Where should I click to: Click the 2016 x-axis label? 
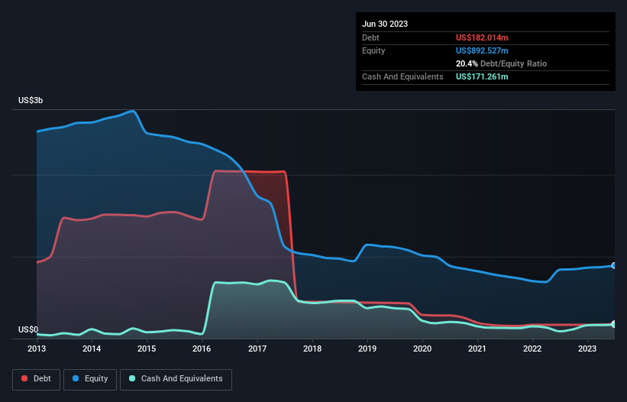tap(202, 349)
